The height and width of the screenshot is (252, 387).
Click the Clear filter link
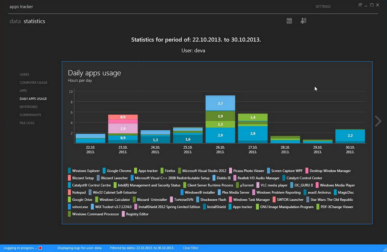pyautogui.click(x=191, y=248)
